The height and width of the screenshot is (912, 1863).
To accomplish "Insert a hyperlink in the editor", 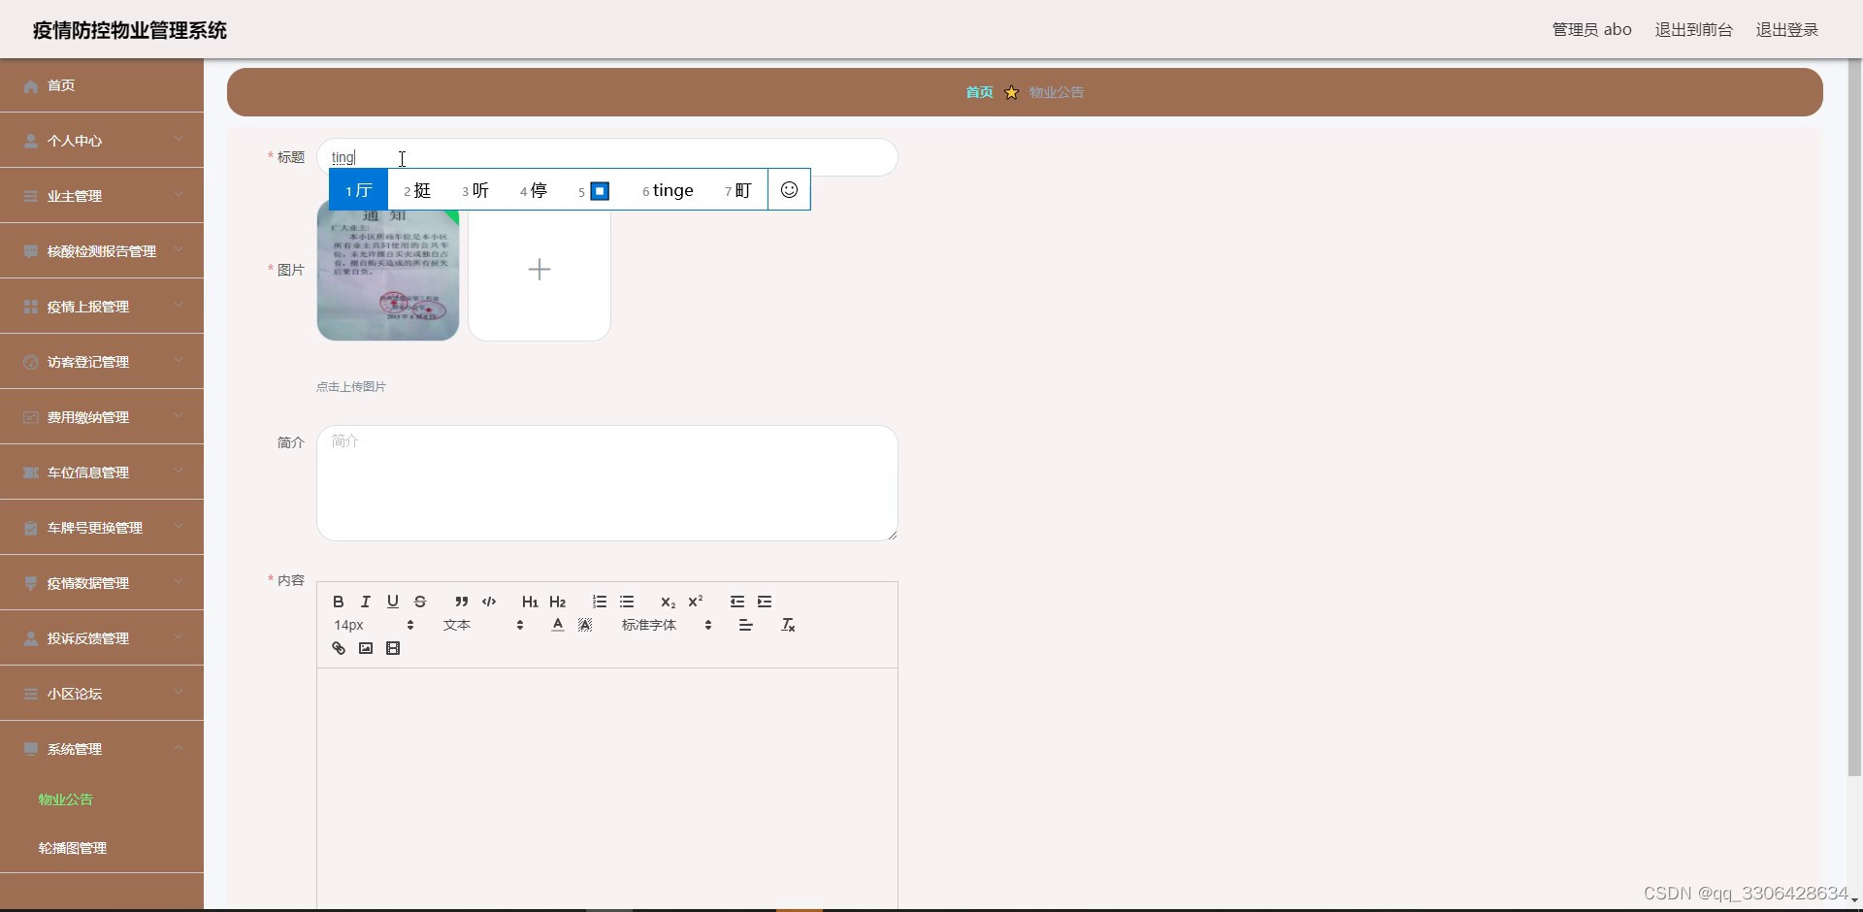I will tap(339, 648).
